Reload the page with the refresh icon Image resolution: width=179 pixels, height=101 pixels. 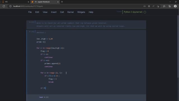click(4, 6)
